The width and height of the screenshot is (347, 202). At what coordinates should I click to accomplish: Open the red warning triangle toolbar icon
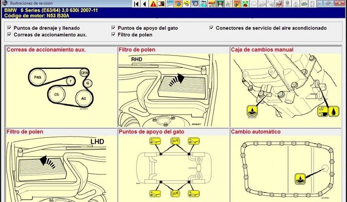[153, 4]
